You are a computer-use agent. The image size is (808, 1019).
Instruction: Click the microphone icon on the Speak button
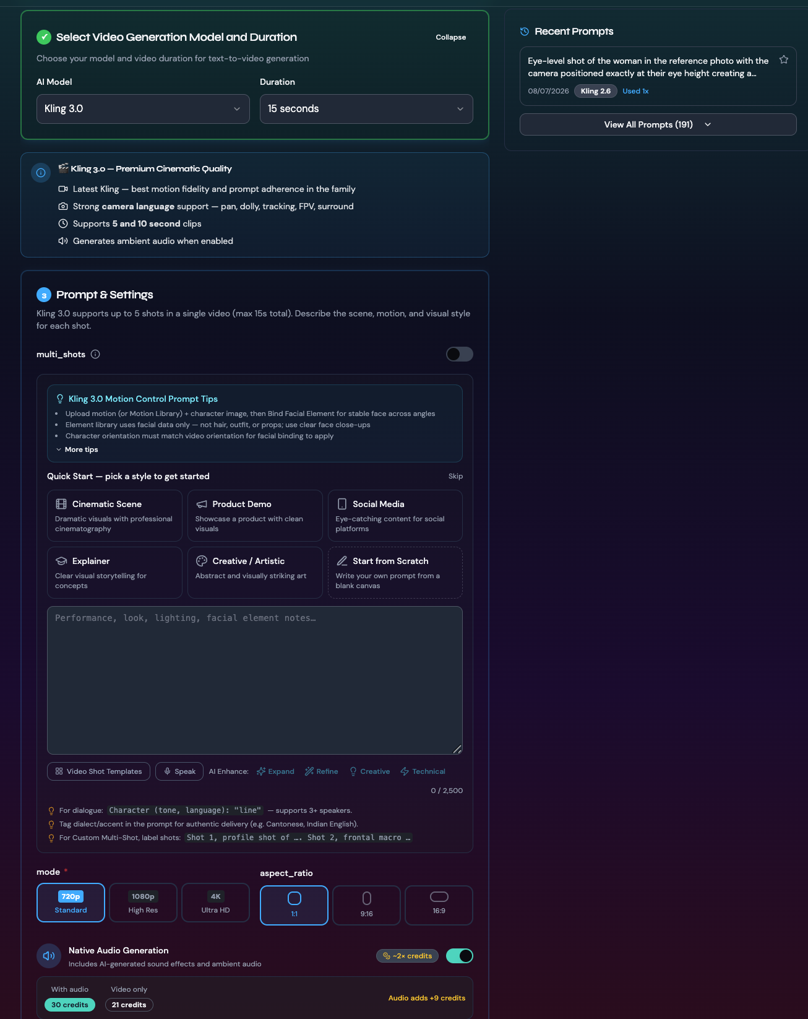[167, 771]
